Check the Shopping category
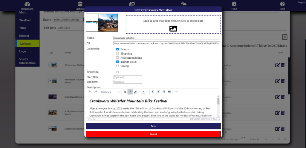This screenshot has height=148, width=306. tap(117, 54)
